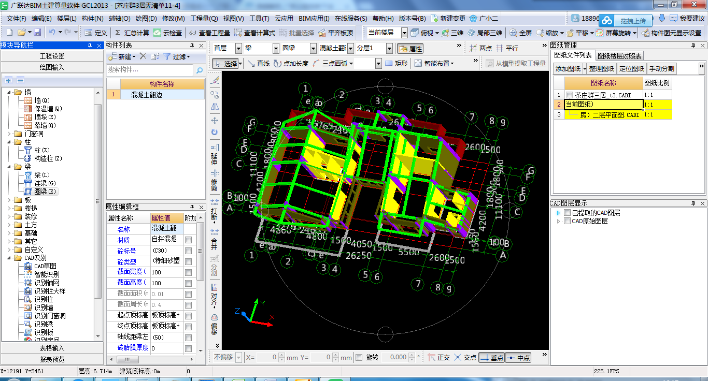708x381 pixels.
Task: Select the 平移 pan tool
Action: 577,33
